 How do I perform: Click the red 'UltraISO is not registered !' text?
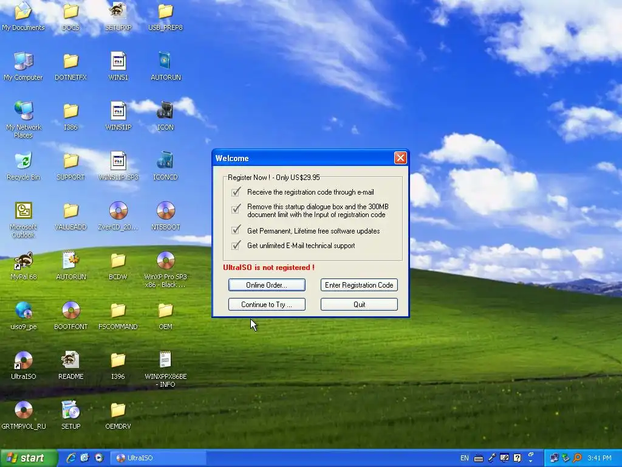coord(268,268)
